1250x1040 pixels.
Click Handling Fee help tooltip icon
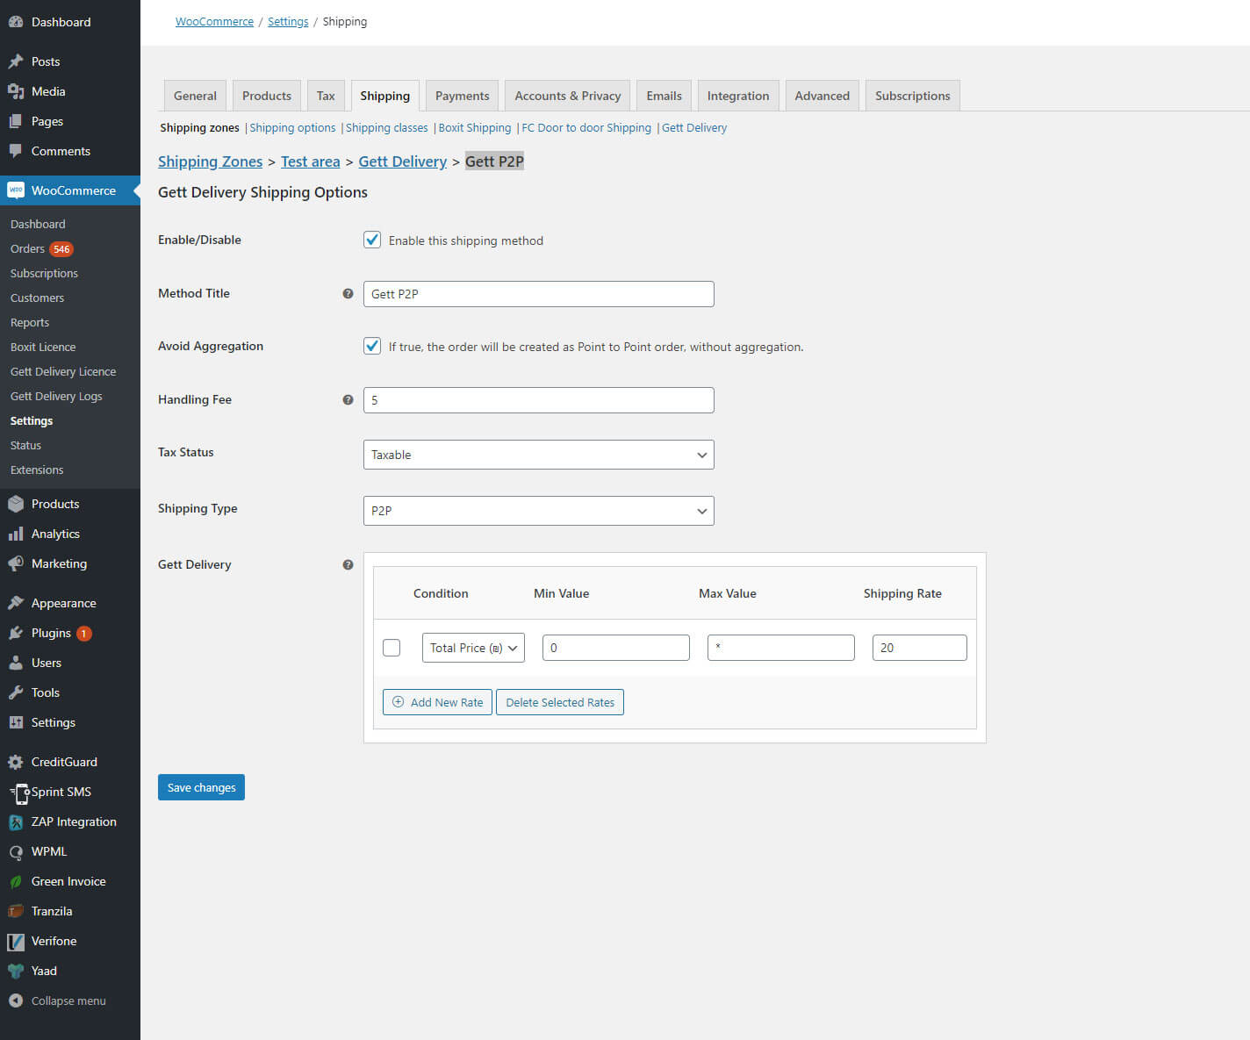[x=348, y=400]
